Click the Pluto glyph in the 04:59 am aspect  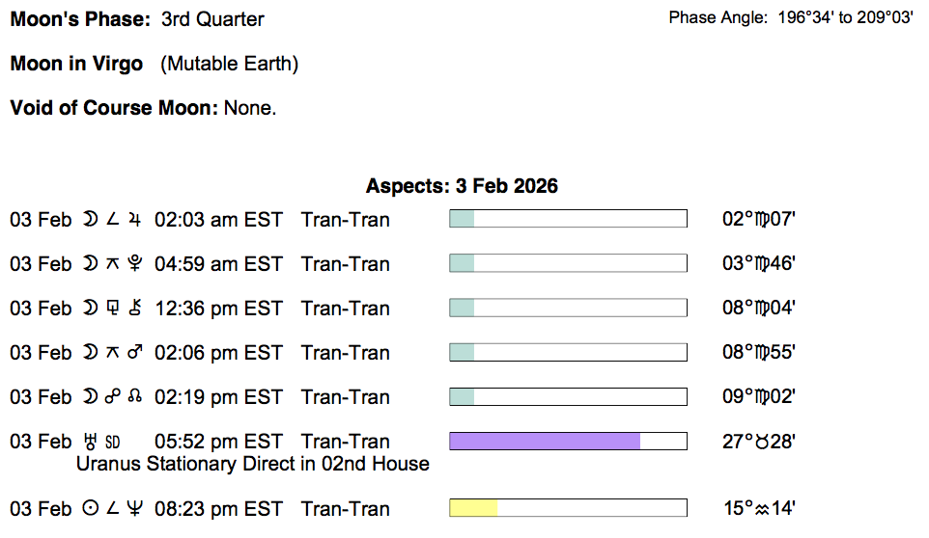135,264
